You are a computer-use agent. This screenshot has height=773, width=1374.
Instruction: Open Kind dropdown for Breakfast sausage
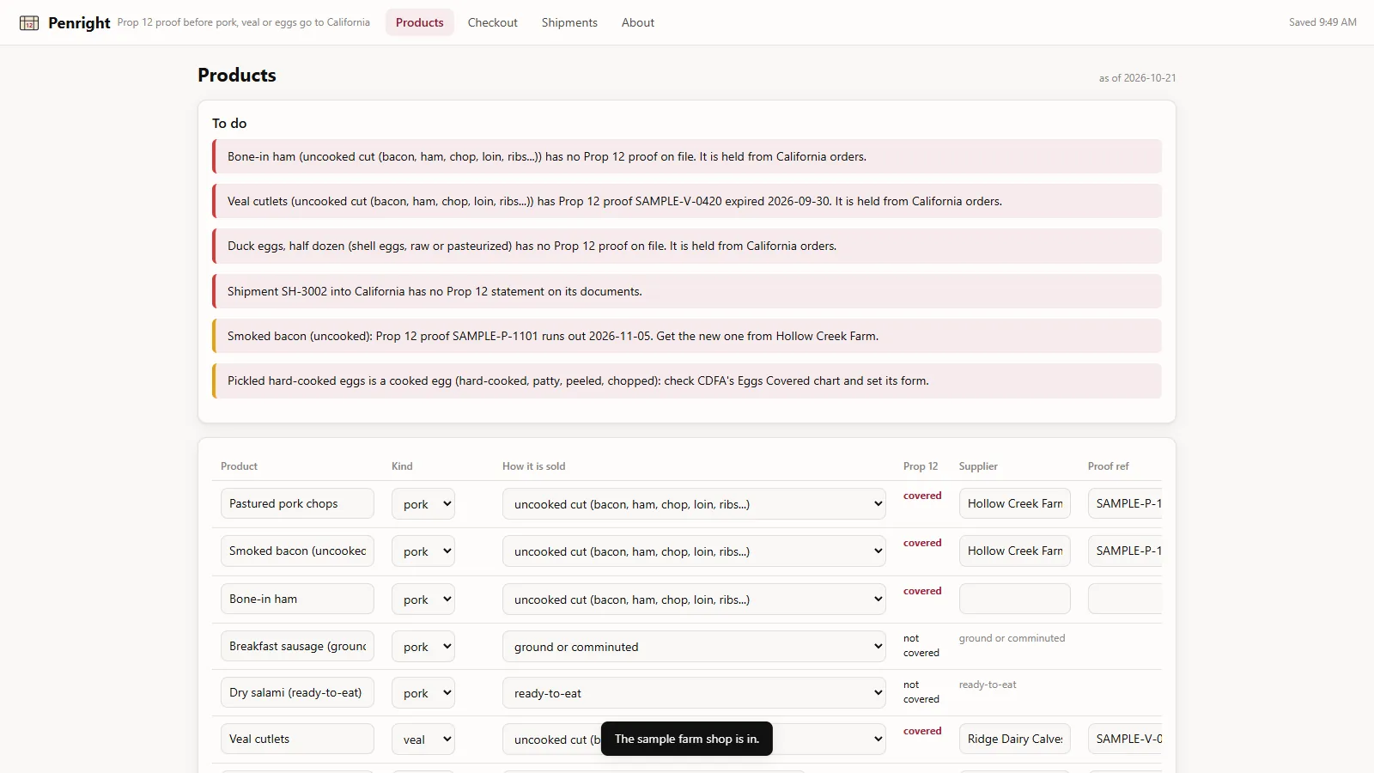coord(423,647)
